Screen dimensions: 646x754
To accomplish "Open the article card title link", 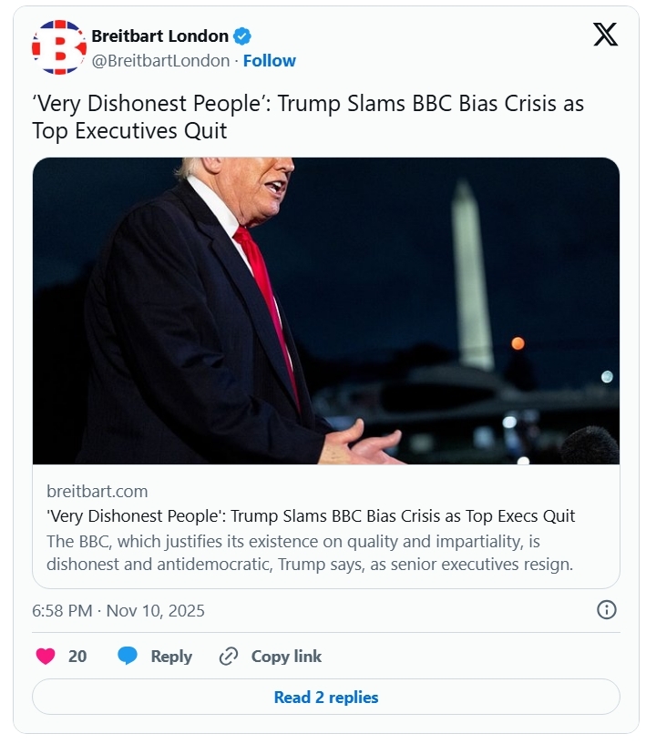I will pos(310,515).
